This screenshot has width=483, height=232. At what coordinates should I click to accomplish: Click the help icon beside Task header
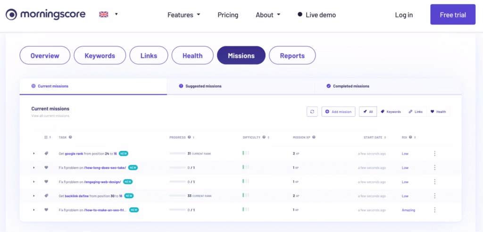70,137
